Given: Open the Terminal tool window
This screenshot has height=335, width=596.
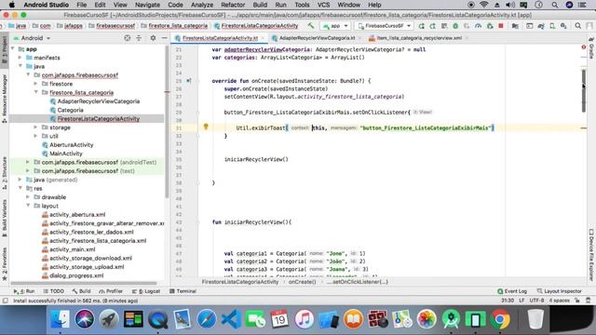Looking at the screenshot, I should 183,291.
